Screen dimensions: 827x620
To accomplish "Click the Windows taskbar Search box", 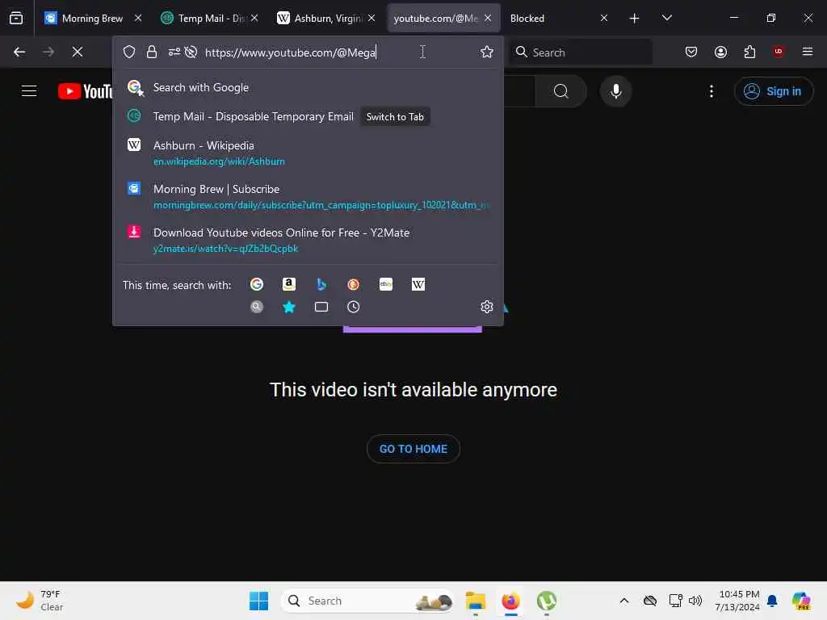I will click(x=367, y=601).
